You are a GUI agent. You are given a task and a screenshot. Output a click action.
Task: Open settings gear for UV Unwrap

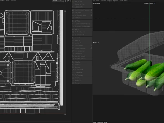[91, 13]
